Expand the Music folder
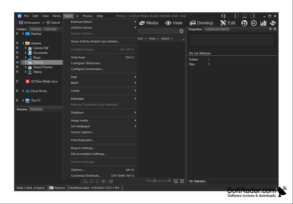Screen dimensions: 293x204 coord(26,58)
